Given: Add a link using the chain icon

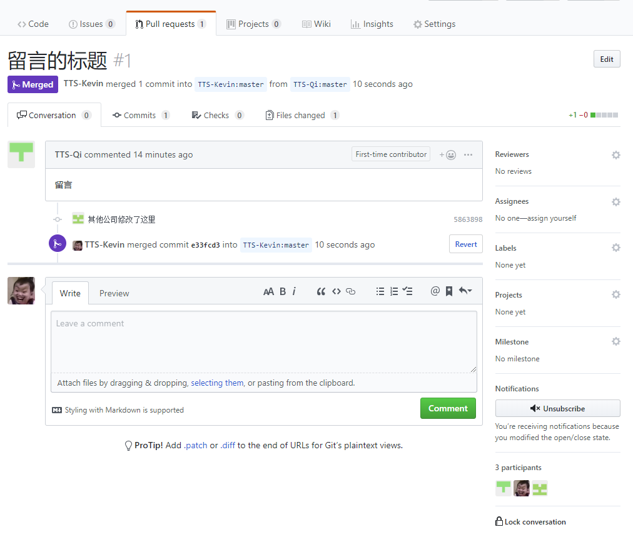Looking at the screenshot, I should (351, 292).
